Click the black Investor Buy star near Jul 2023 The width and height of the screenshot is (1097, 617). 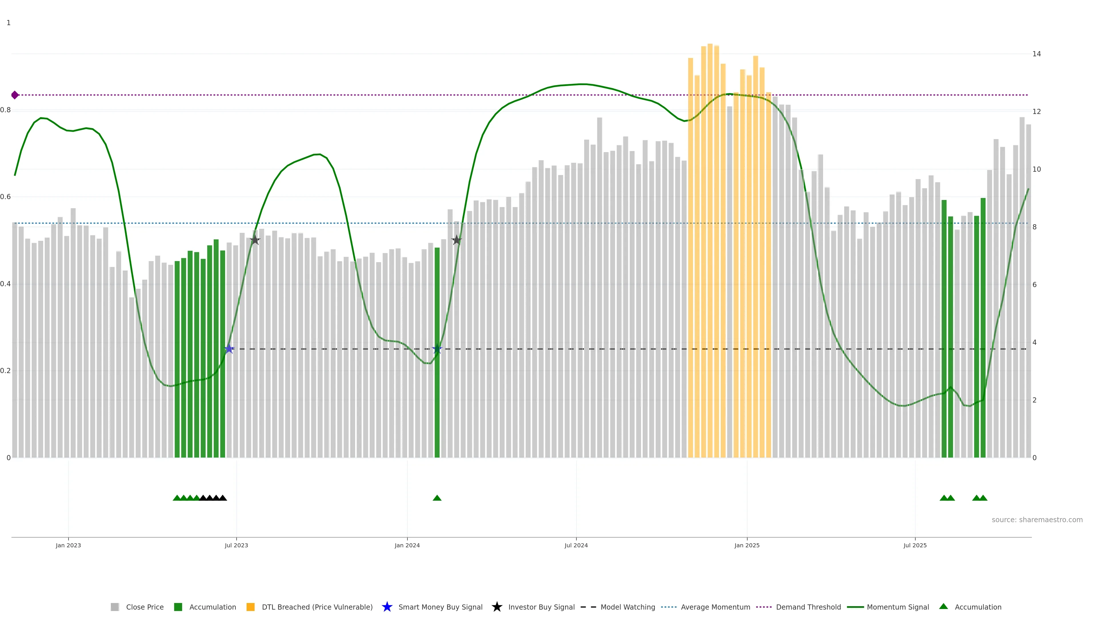255,240
